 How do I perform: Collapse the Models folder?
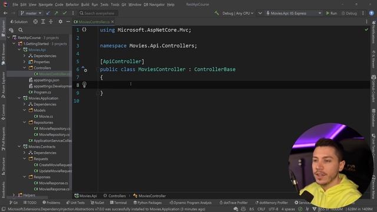[24, 110]
